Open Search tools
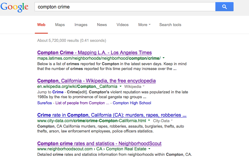The height and width of the screenshot is (157, 249). (170, 25)
